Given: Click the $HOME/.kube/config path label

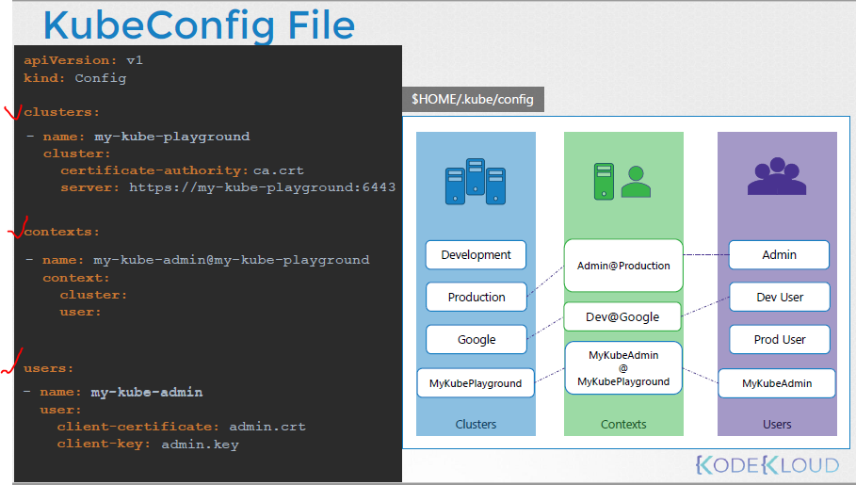Looking at the screenshot, I should [x=473, y=100].
